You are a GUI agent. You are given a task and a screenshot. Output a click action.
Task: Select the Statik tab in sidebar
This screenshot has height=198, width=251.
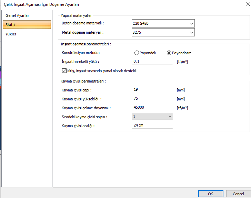(27, 25)
